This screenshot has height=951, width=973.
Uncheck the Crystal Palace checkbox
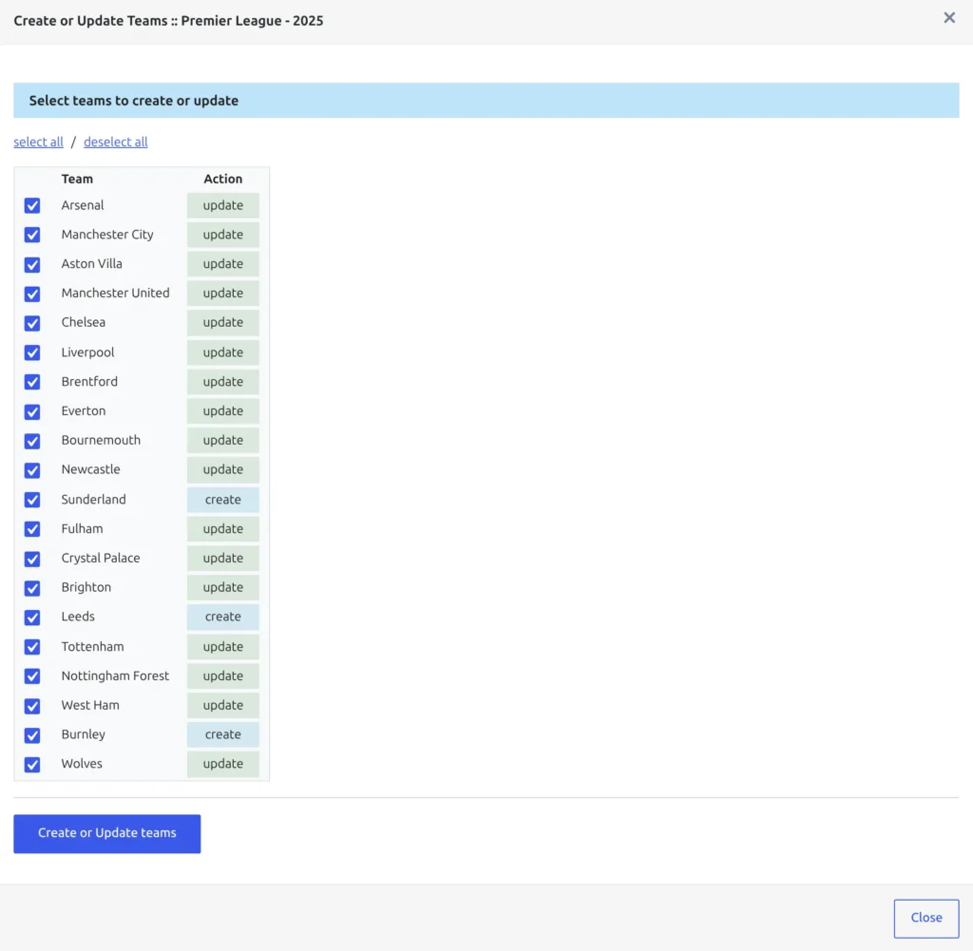(x=32, y=559)
